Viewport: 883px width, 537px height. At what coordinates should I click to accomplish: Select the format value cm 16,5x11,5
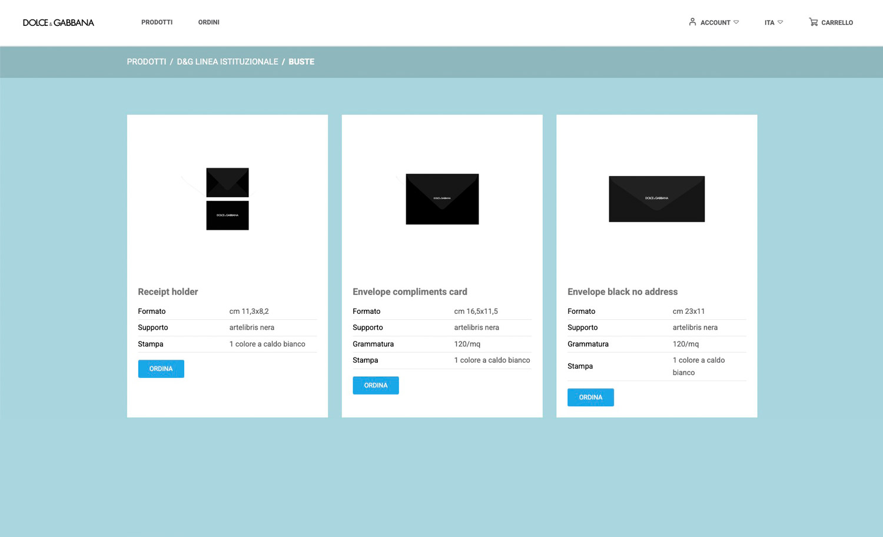(x=476, y=311)
